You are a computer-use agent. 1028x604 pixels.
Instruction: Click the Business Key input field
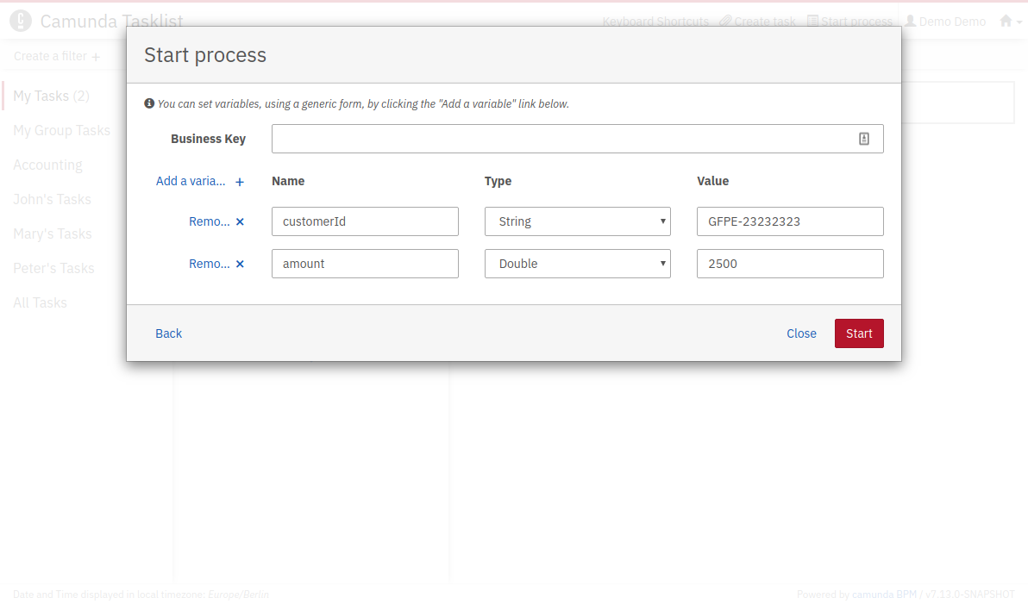[561, 139]
